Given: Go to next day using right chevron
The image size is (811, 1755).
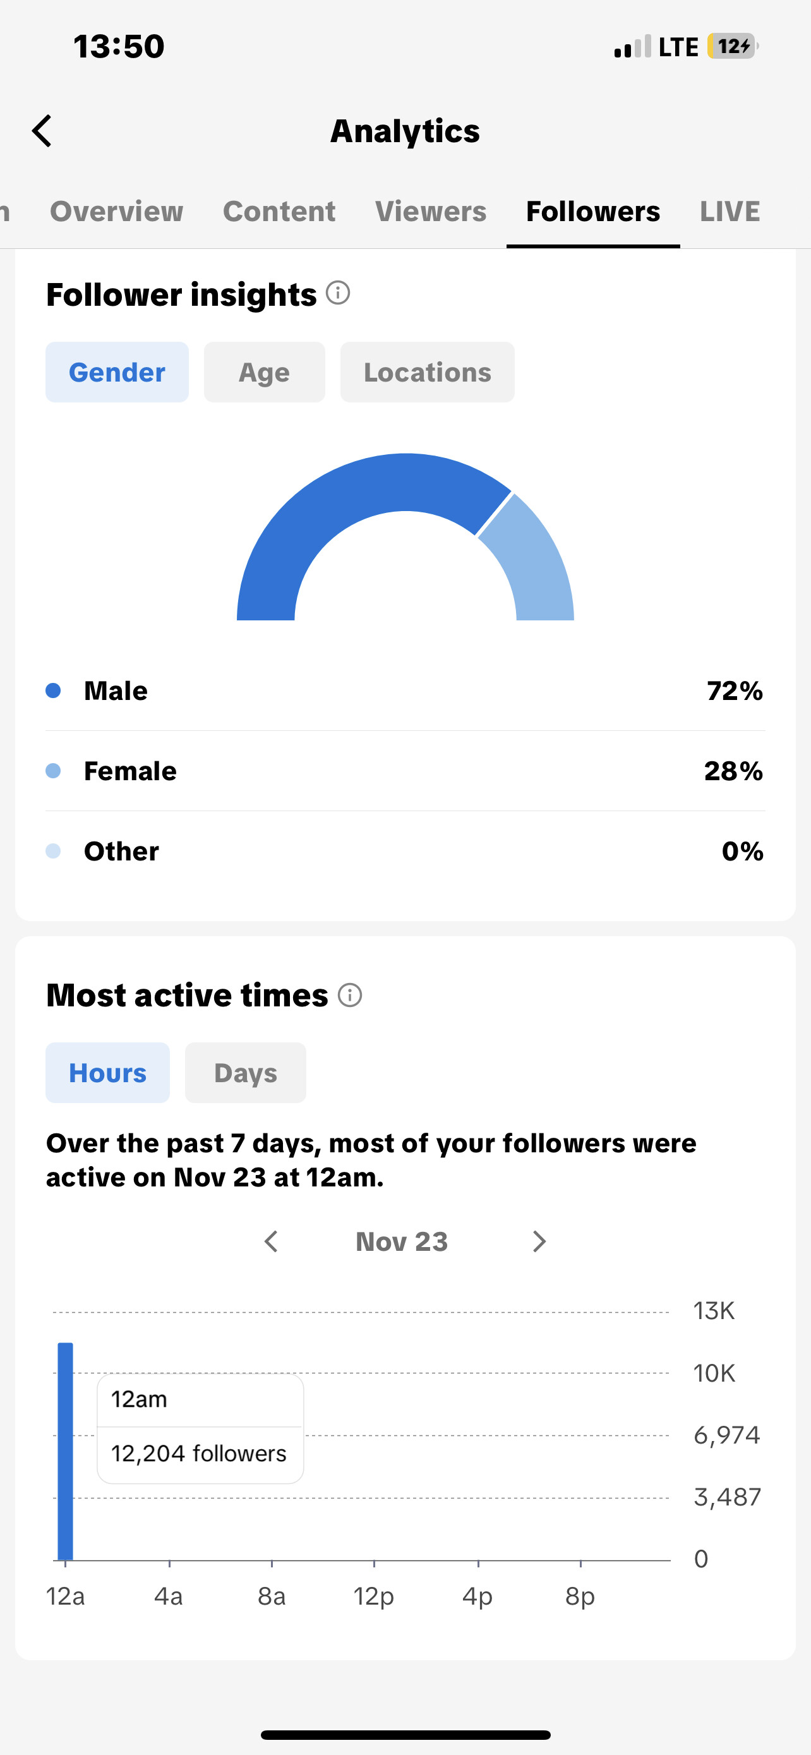Looking at the screenshot, I should [x=539, y=1241].
